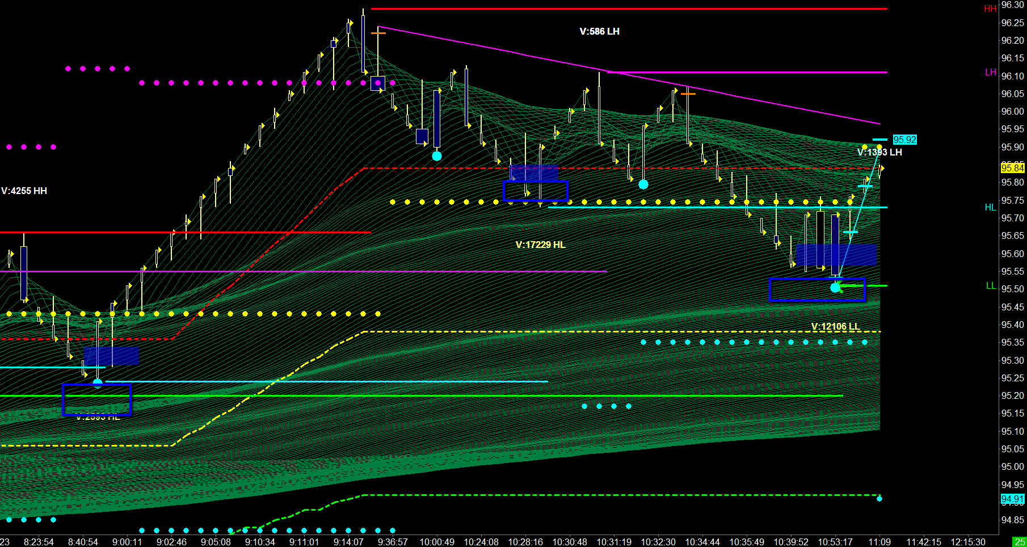The image size is (1027, 547).
Task: Select the yellow 95.84 last-price marker
Action: (x=1012, y=168)
